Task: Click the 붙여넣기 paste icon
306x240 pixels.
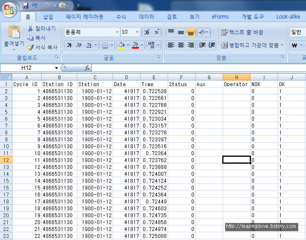Action: tap(14, 32)
